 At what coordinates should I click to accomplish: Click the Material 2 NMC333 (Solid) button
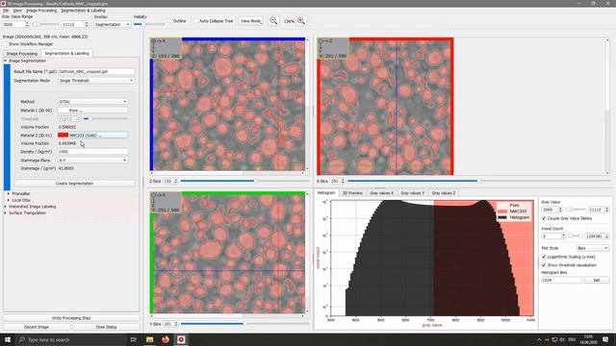coord(92,135)
